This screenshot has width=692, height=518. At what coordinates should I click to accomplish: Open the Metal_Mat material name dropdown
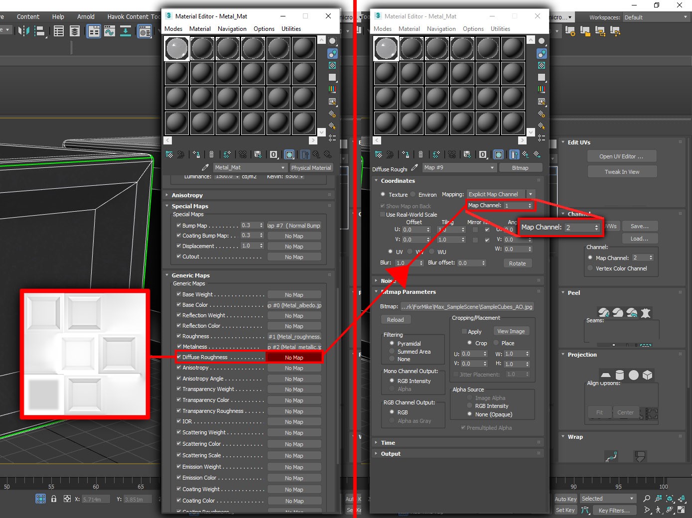(x=282, y=167)
